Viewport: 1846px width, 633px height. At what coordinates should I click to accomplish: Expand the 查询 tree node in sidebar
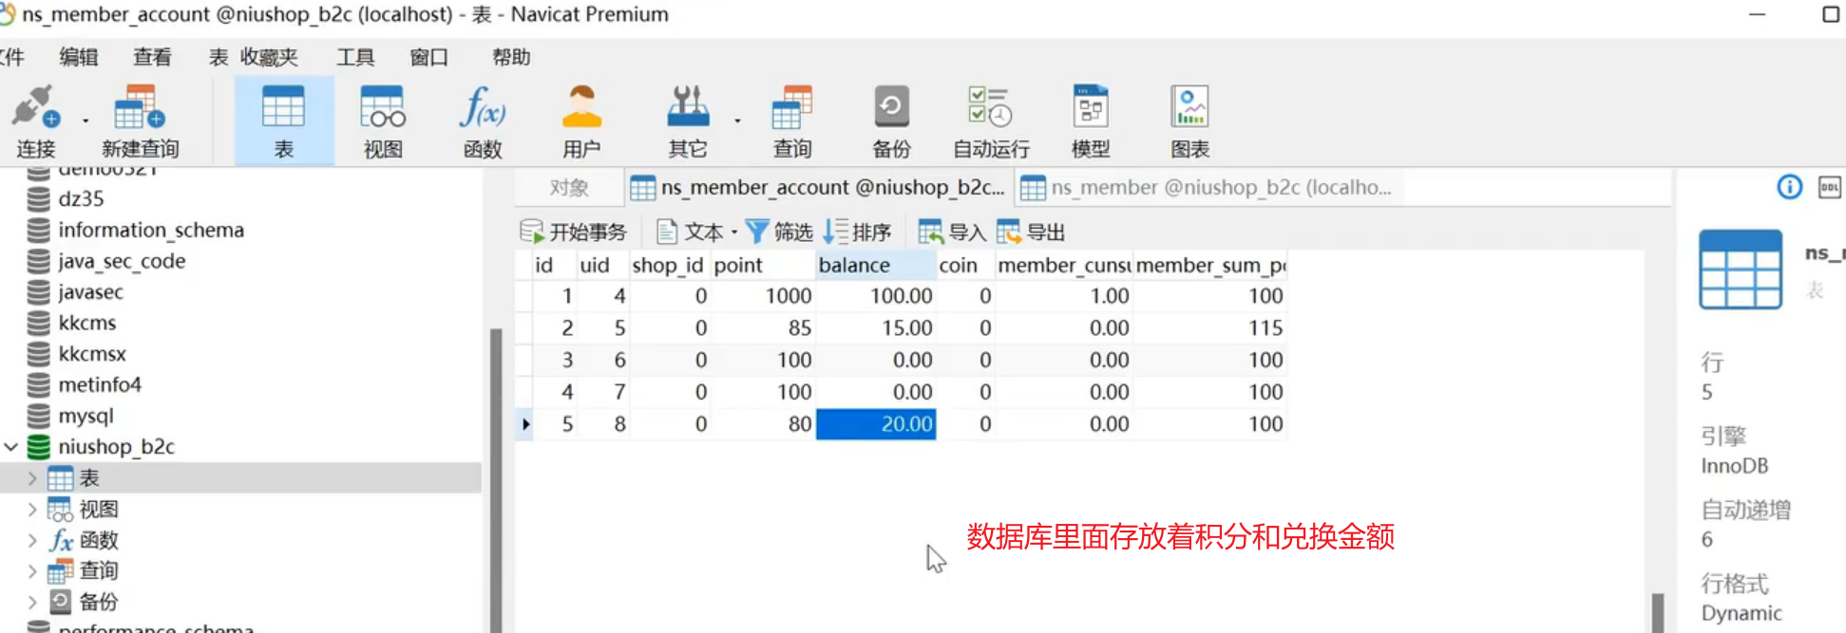coord(32,571)
